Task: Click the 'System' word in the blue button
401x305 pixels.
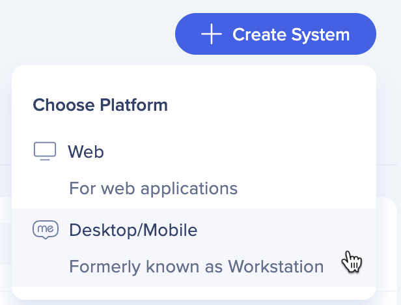Action: 320,35
